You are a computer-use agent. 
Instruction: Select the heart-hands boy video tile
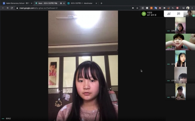pos(180,42)
